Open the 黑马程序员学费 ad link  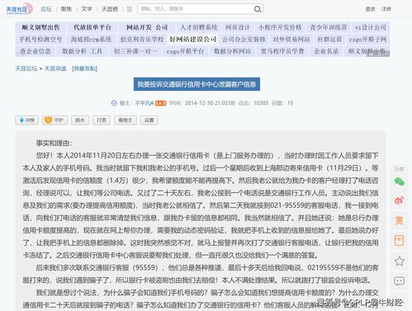click(282, 51)
